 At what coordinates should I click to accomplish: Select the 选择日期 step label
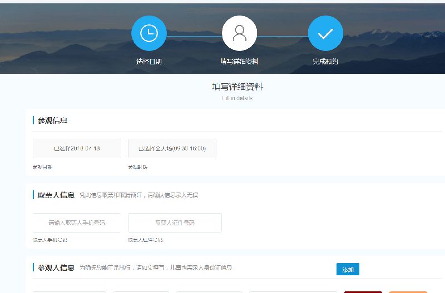149,61
